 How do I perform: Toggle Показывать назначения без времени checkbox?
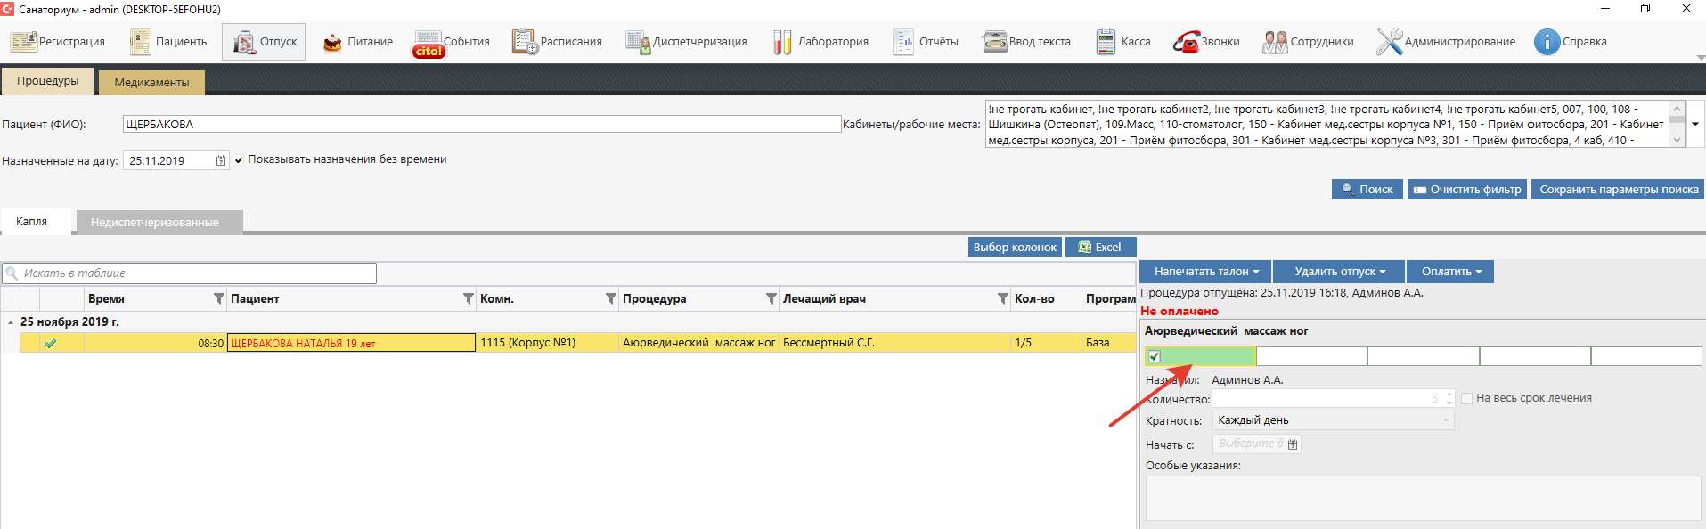tap(239, 160)
